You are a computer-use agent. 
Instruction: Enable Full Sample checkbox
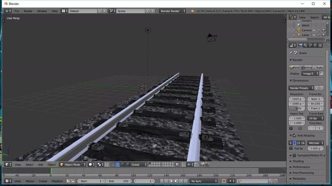(291, 148)
